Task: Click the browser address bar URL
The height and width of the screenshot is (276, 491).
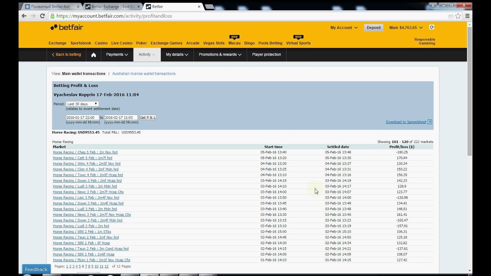Action: (x=114, y=16)
